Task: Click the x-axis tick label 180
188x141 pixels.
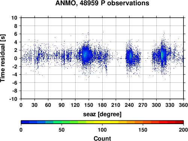Action: (102, 105)
